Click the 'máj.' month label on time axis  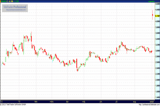tap(84, 101)
